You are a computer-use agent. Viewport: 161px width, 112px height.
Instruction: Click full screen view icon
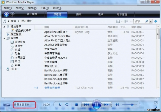tap(156, 103)
